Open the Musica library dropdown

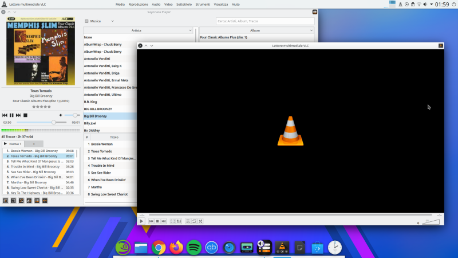click(x=99, y=21)
